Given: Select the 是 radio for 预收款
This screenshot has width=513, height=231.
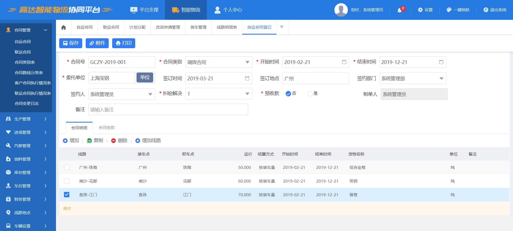Looking at the screenshot, I should (310, 94).
